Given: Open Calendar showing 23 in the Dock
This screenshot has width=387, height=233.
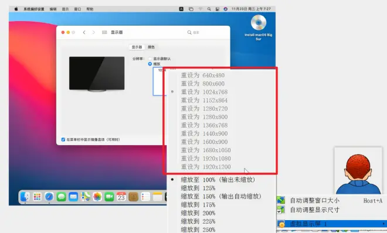Looking at the screenshot, I should click(x=121, y=197).
